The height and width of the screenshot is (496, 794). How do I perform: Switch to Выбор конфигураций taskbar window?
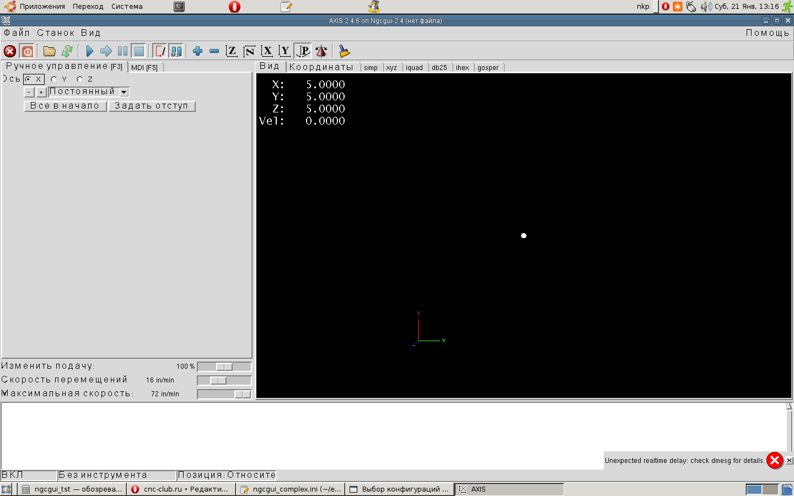coord(400,489)
